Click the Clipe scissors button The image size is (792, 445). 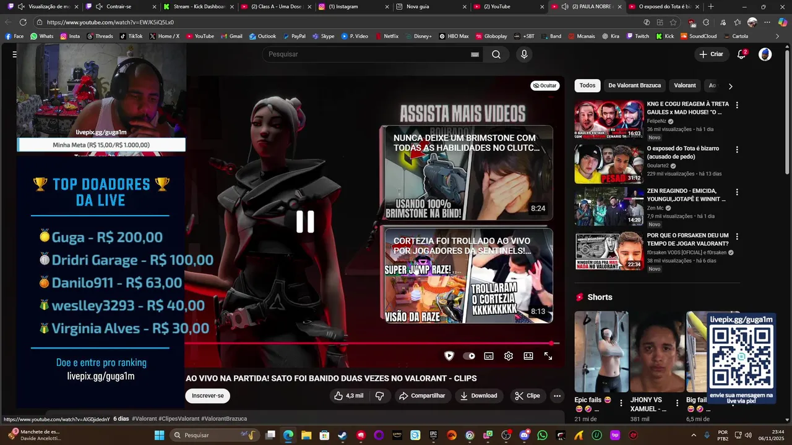527,396
